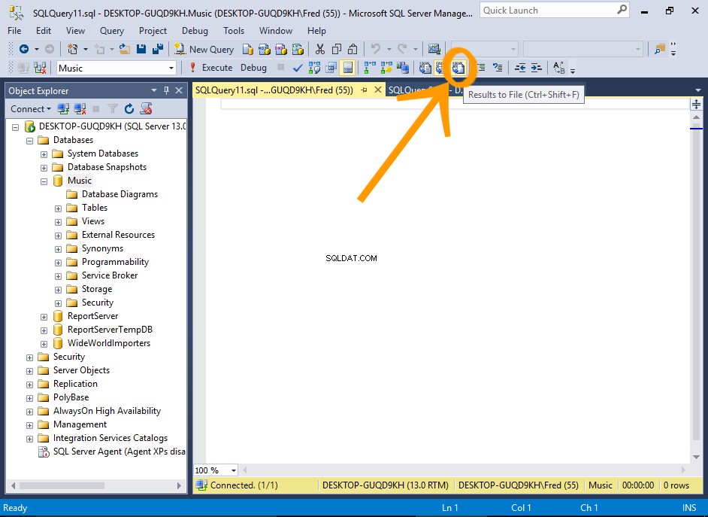Click the Cut scissors icon
Image resolution: width=708 pixels, height=517 pixels.
click(x=320, y=49)
